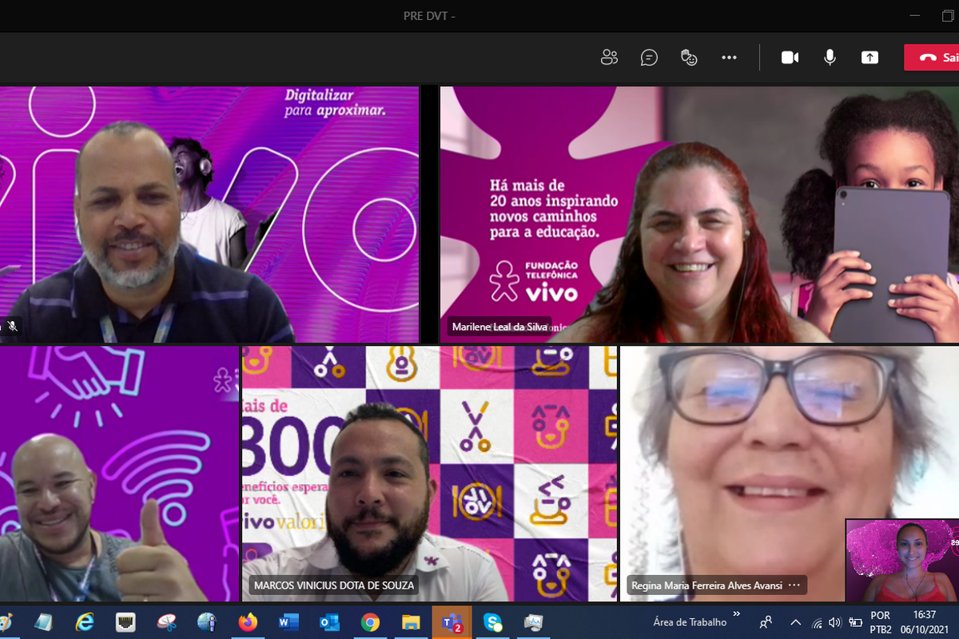Open raise hand and reactions menu
Screen dimensions: 959x639
689,58
